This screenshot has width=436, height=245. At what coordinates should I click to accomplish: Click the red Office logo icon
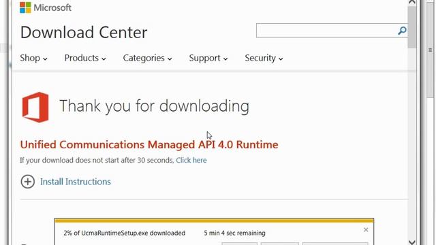point(35,108)
